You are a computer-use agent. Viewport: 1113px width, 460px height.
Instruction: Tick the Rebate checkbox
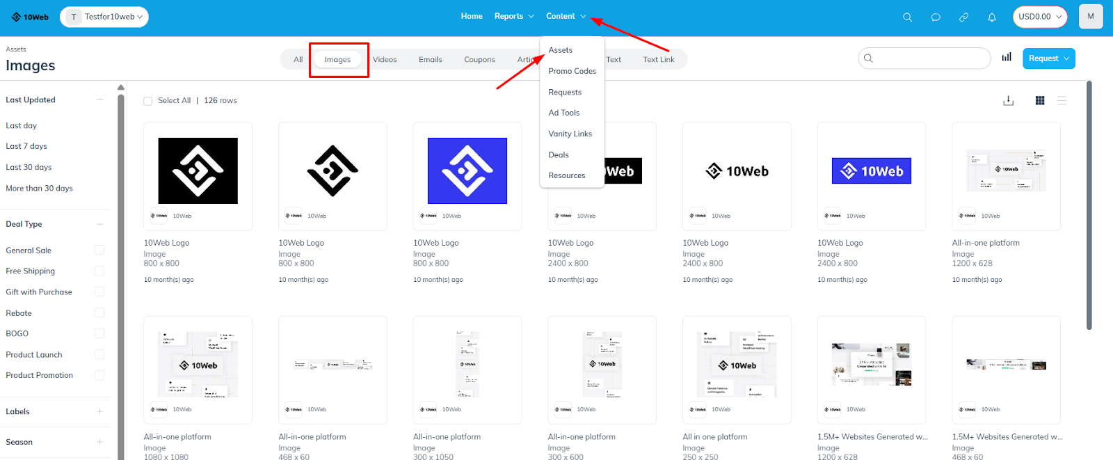pyautogui.click(x=99, y=312)
